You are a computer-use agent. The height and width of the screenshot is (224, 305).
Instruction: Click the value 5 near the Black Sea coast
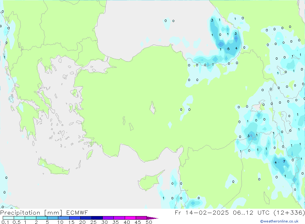[228, 49]
